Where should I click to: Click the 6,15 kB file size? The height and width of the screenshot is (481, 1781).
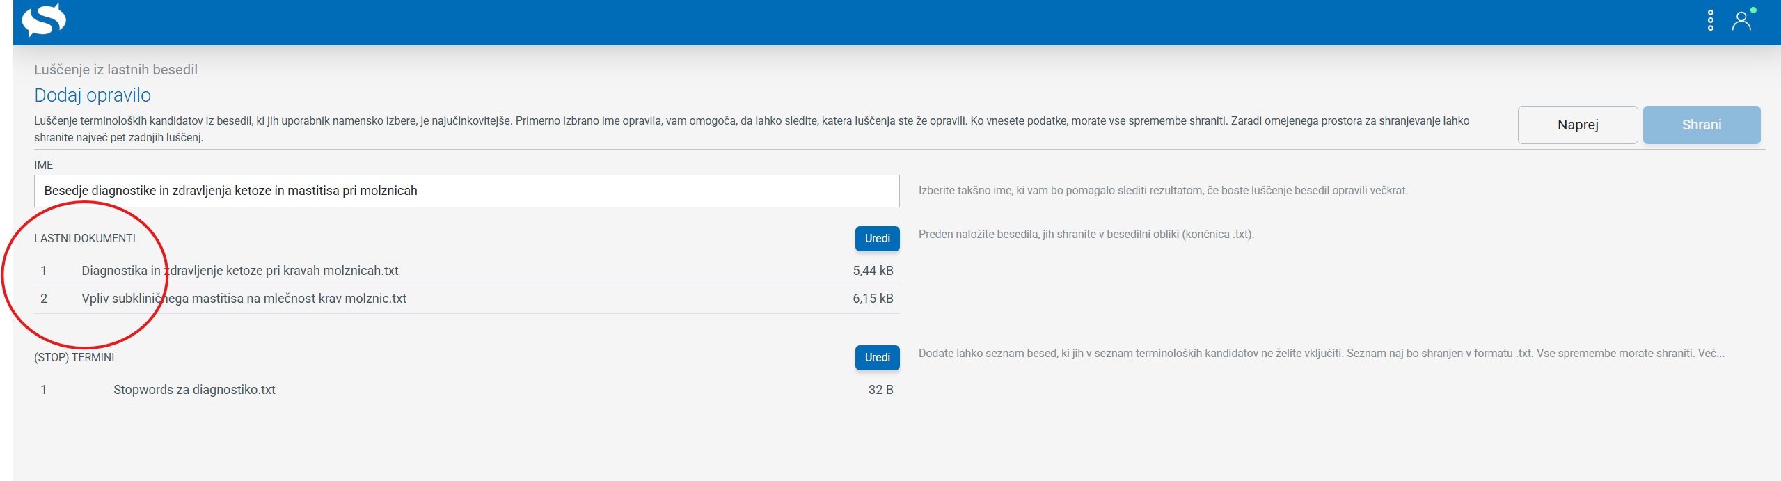(873, 299)
